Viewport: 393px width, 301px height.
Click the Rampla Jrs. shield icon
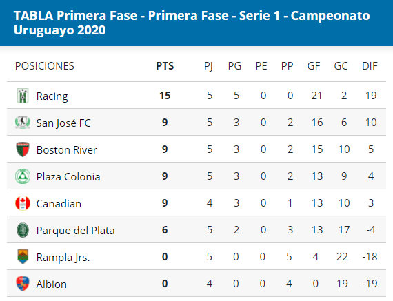pos(23,257)
